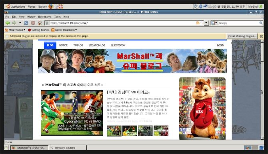Viewport: 268px width, 154px height.
Task: Open the System menu in top panel
Action: 42,6
